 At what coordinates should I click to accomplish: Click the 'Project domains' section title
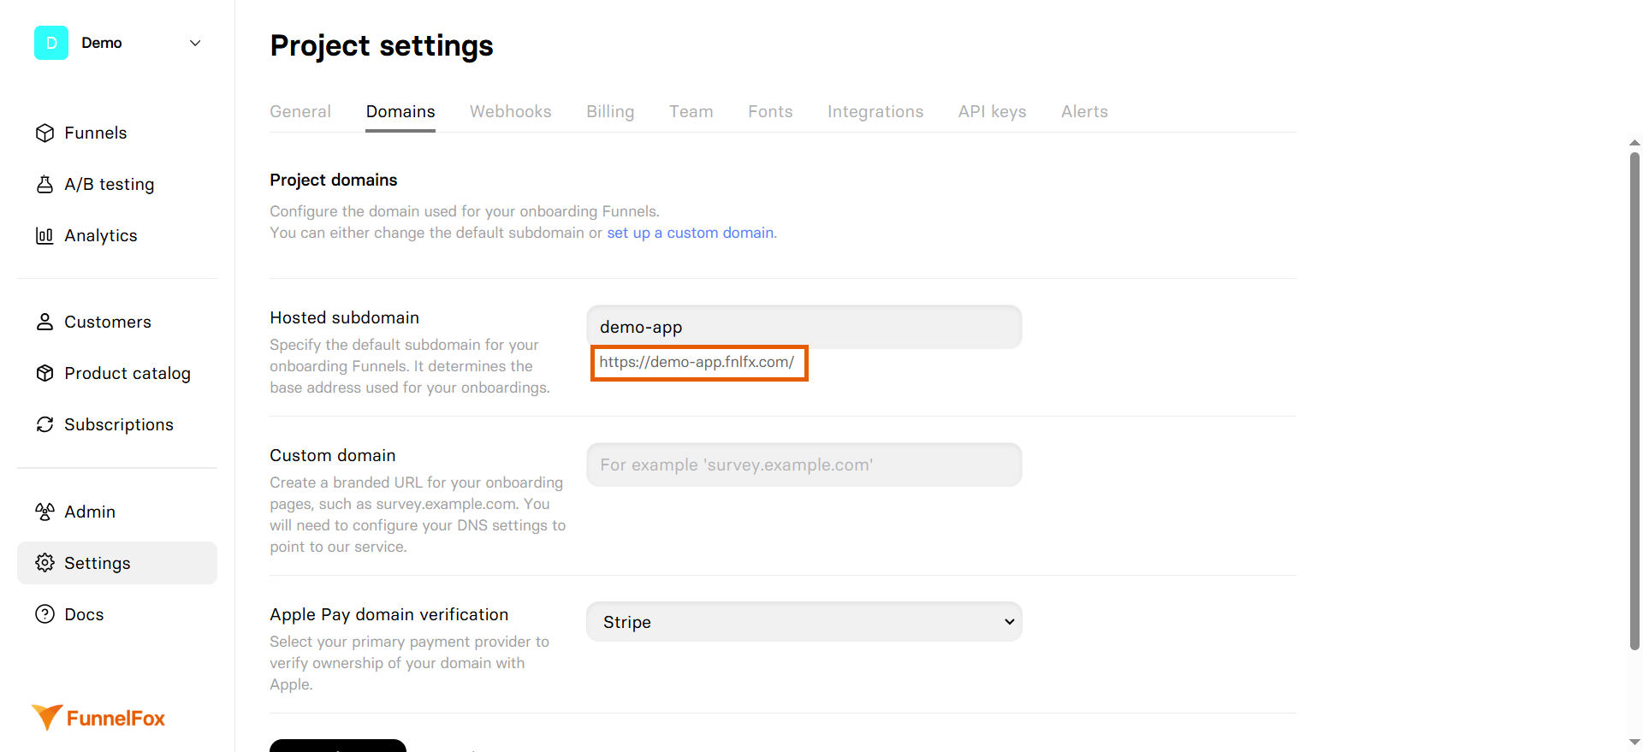pyautogui.click(x=334, y=180)
